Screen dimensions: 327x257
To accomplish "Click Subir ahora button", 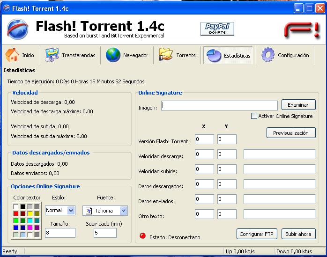I will [298, 234].
